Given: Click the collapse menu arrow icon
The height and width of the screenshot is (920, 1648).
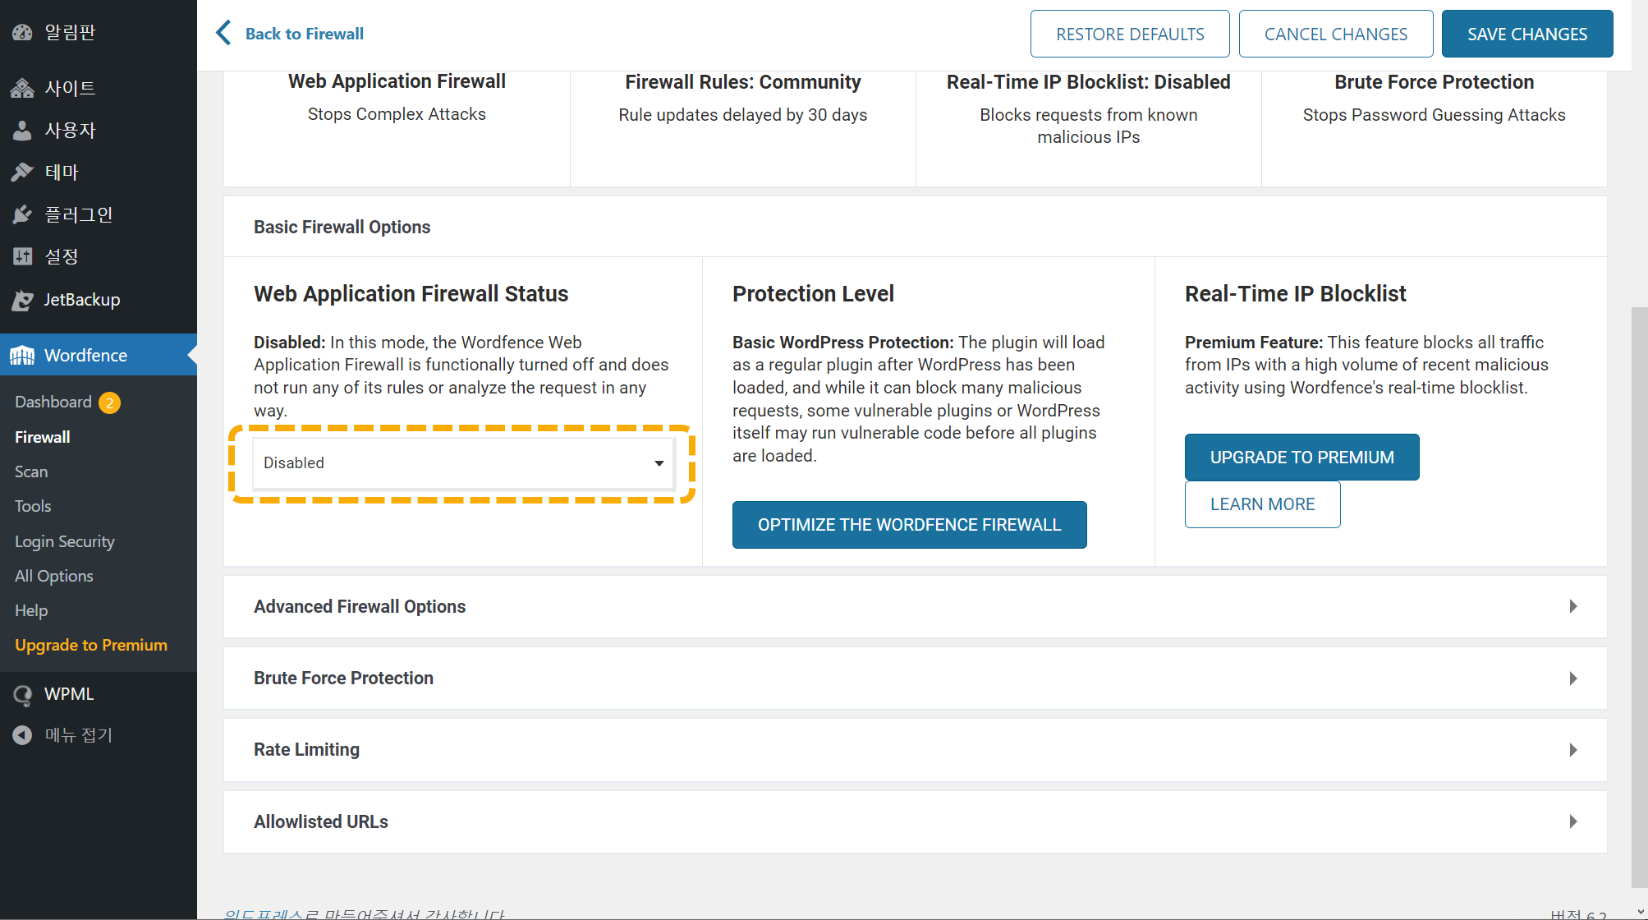Looking at the screenshot, I should click(22, 735).
